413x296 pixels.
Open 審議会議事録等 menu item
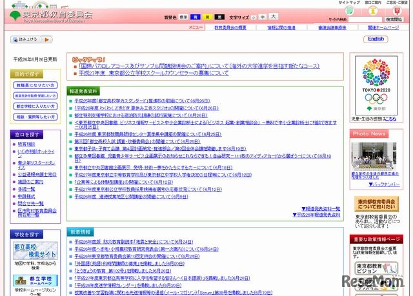pyautogui.click(x=332, y=27)
